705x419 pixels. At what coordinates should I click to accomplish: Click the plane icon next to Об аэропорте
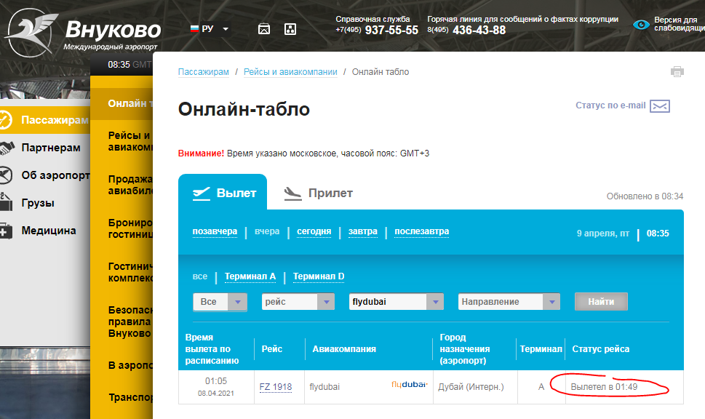click(x=5, y=175)
